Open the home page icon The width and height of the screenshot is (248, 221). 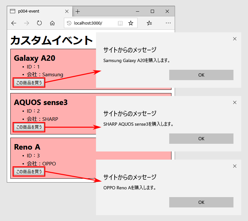[x=52, y=23]
